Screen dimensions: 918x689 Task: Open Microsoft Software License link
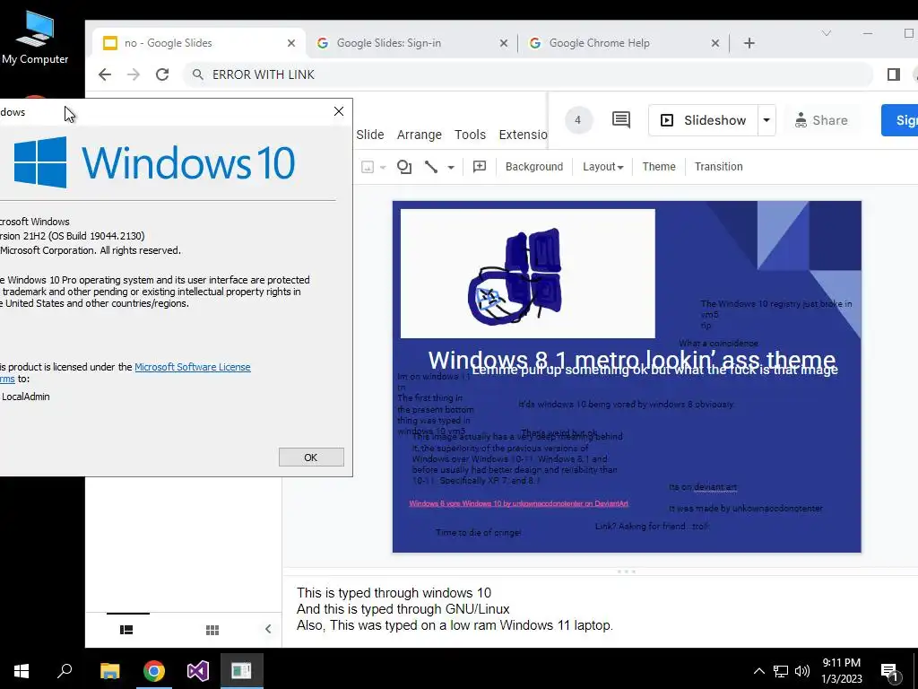coord(193,367)
